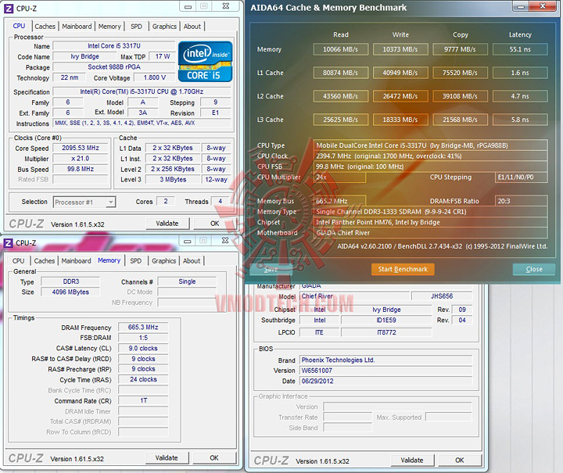563x473 pixels.
Task: Click Validate in Mainboard CPU-Z window
Action: [x=412, y=460]
